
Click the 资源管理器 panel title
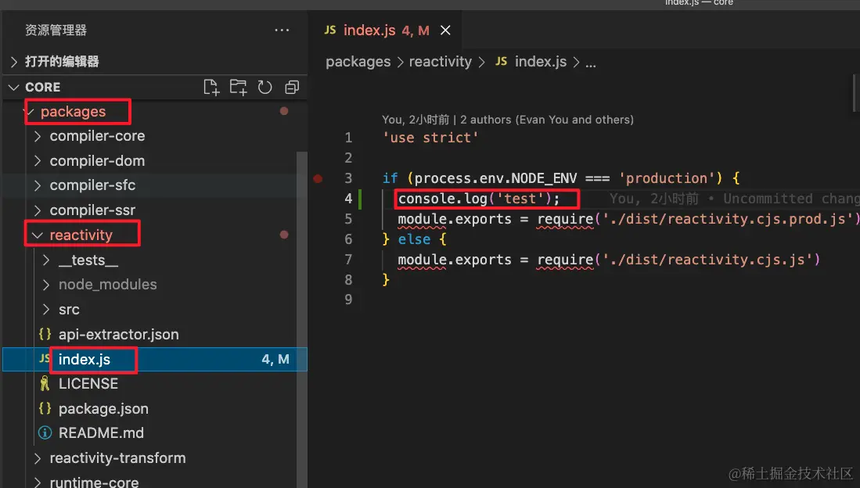(x=56, y=30)
